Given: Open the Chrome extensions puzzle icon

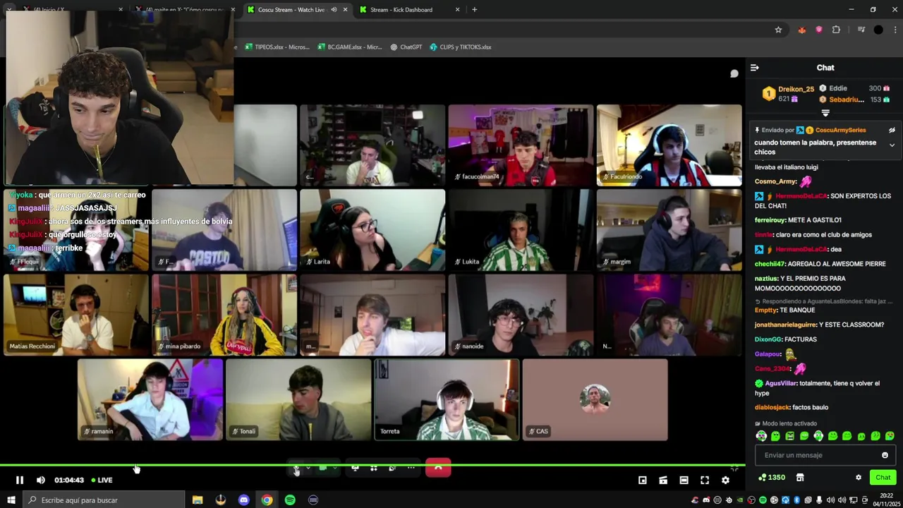Looking at the screenshot, I should (836, 30).
